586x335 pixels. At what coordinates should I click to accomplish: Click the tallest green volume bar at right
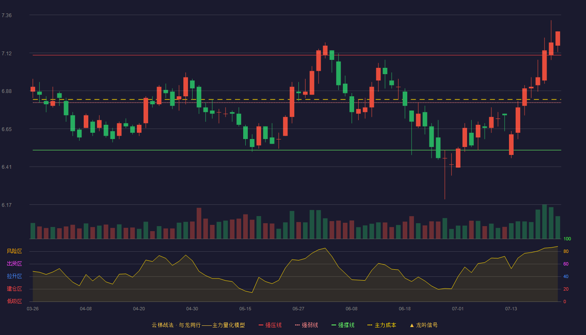pos(544,222)
